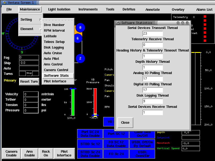Toggle Port SC 24 Data Enable

[90, 134]
